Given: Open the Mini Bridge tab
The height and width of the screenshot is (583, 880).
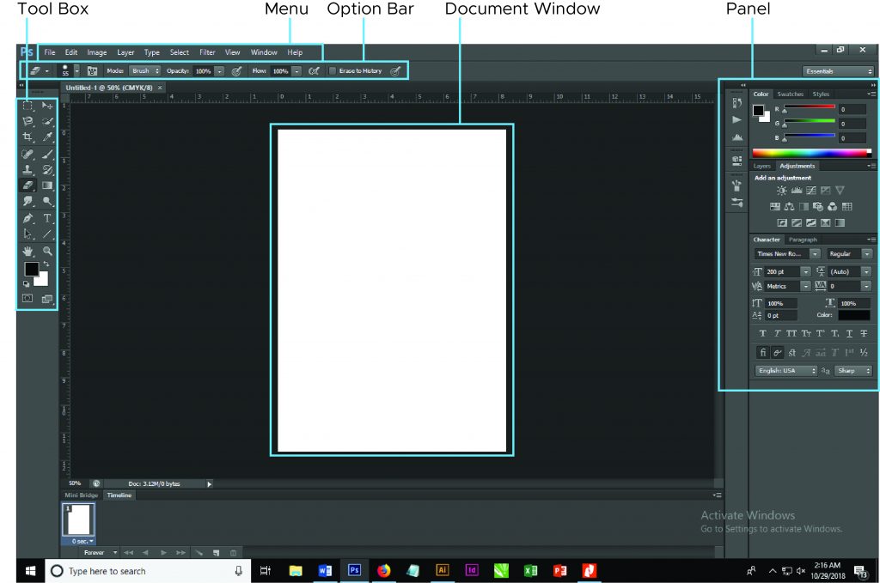Looking at the screenshot, I should pyautogui.click(x=82, y=495).
